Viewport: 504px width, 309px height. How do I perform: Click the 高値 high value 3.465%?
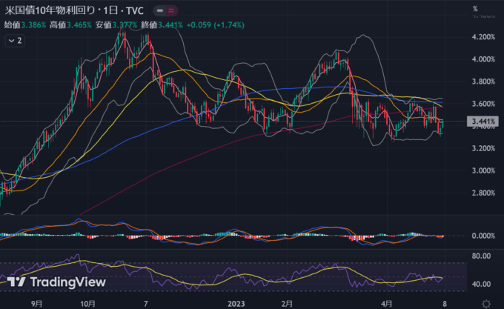pyautogui.click(x=81, y=24)
